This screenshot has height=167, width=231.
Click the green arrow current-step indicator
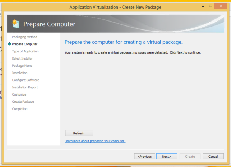click(9, 44)
